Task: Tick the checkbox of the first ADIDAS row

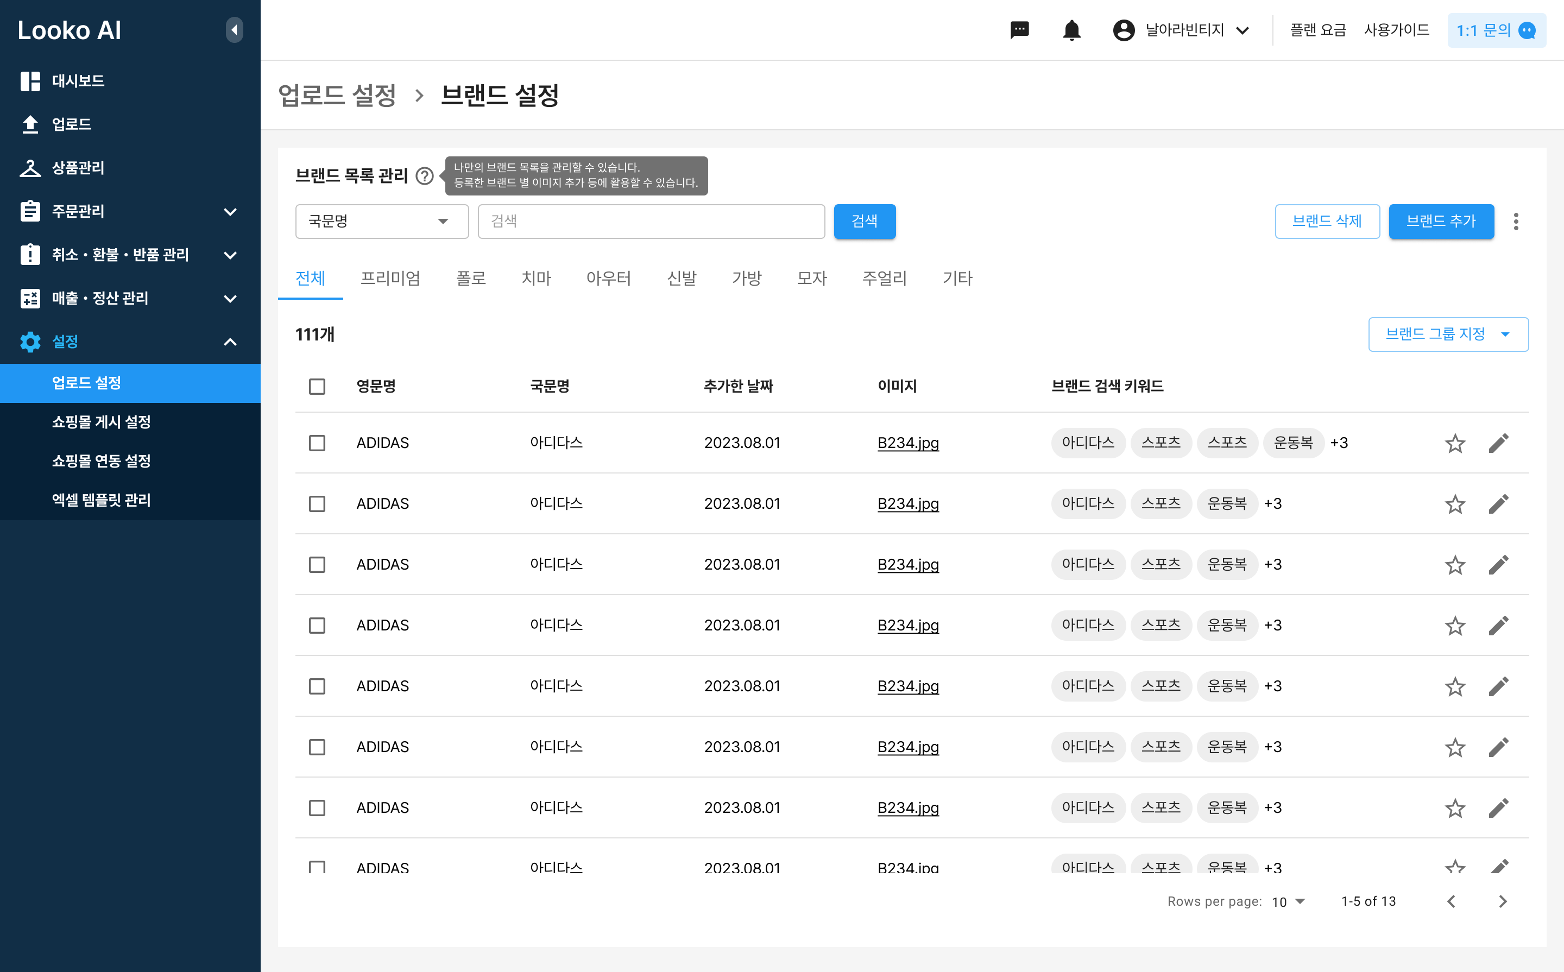Action: (x=317, y=443)
